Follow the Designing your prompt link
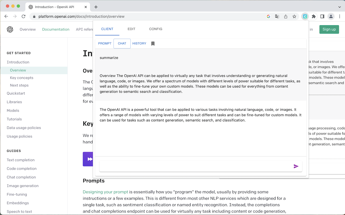This screenshot has width=345, height=215. [x=105, y=192]
